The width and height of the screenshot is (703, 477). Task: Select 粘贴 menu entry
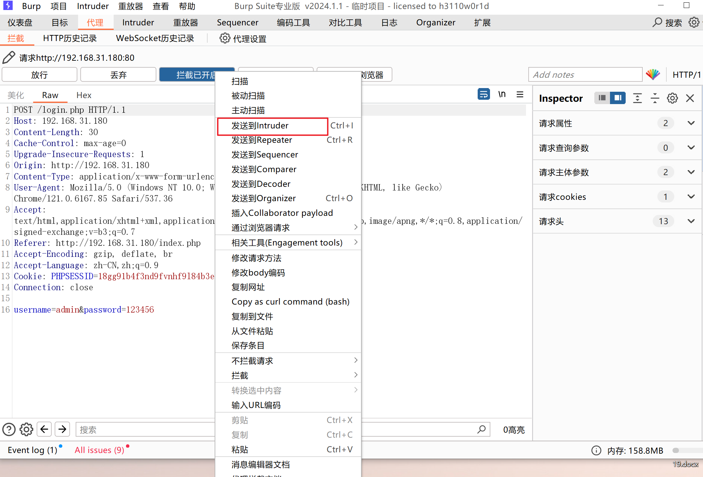288,449
